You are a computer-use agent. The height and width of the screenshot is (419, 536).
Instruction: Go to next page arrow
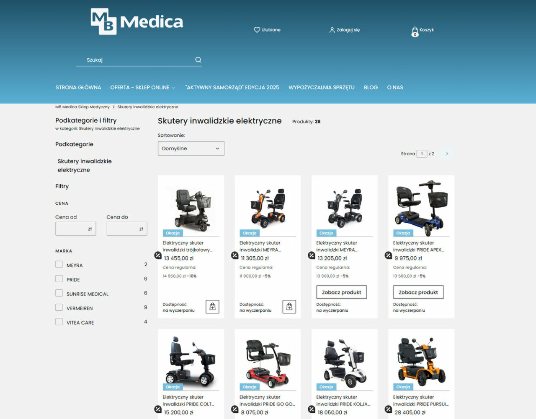tap(447, 154)
